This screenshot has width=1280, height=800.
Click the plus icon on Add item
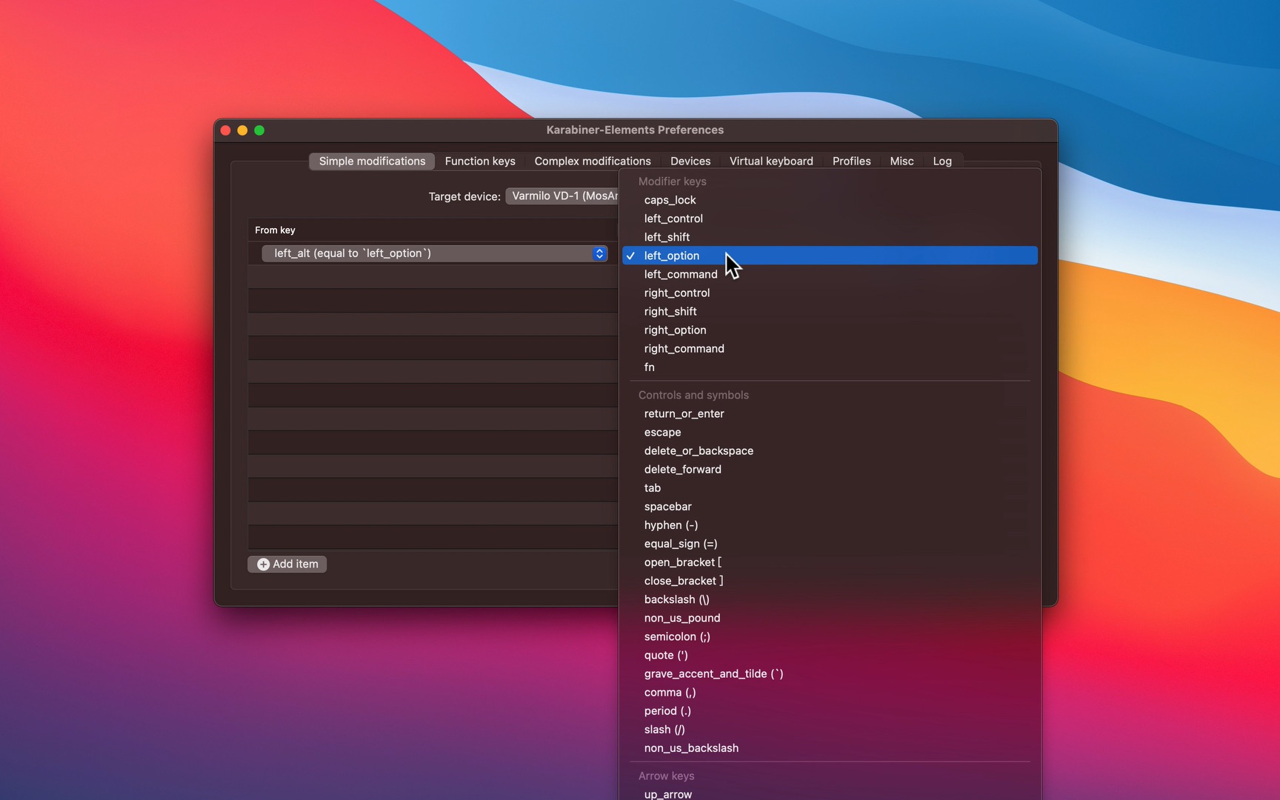pyautogui.click(x=263, y=564)
